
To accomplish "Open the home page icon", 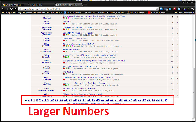I will click(15, 9).
